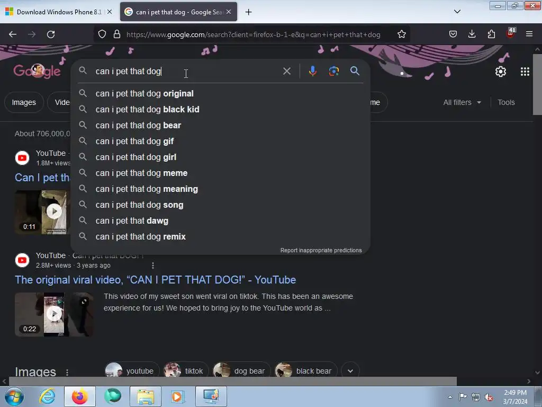Open the Firefox downloads panel
542x407 pixels.
tap(472, 34)
